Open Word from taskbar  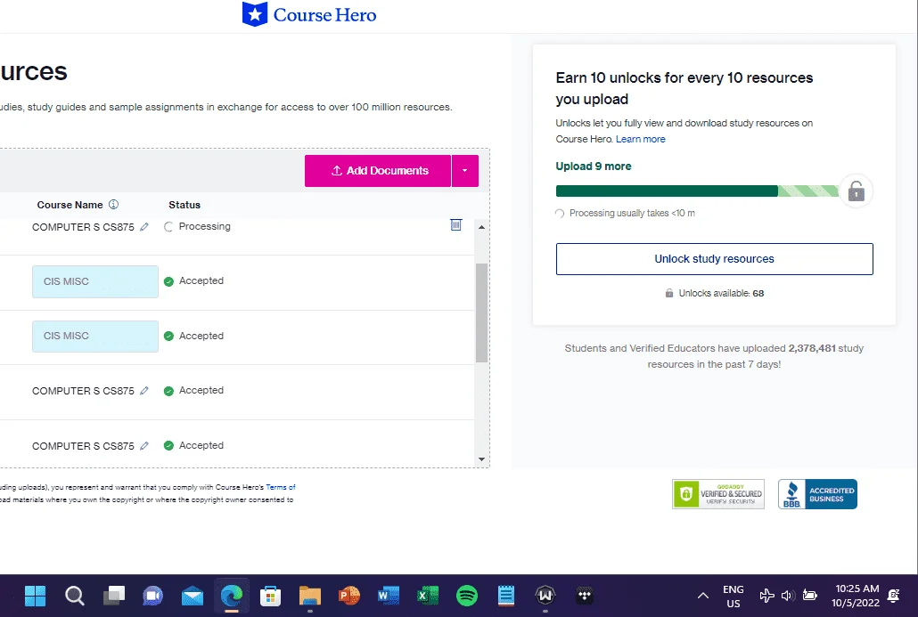point(389,596)
